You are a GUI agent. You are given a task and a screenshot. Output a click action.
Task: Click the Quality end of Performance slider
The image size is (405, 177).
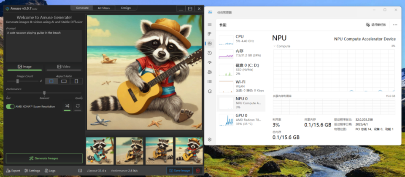pos(79,98)
